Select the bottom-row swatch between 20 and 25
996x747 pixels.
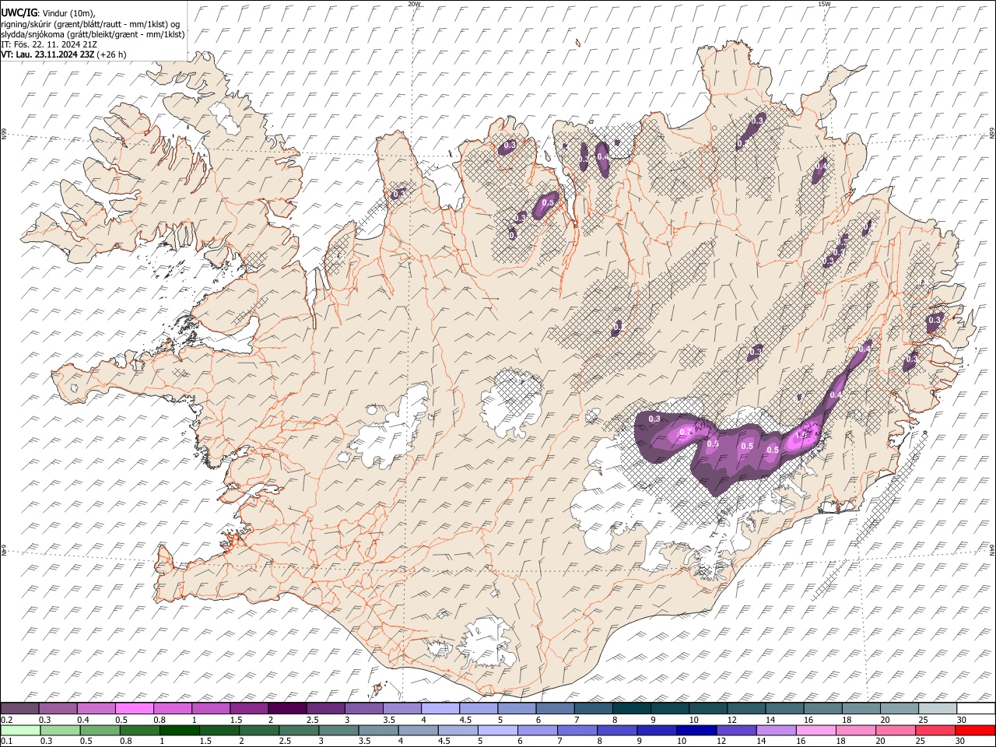(896, 730)
